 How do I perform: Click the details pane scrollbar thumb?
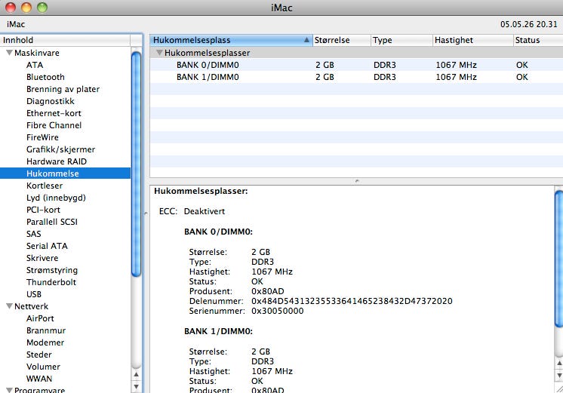click(558, 259)
